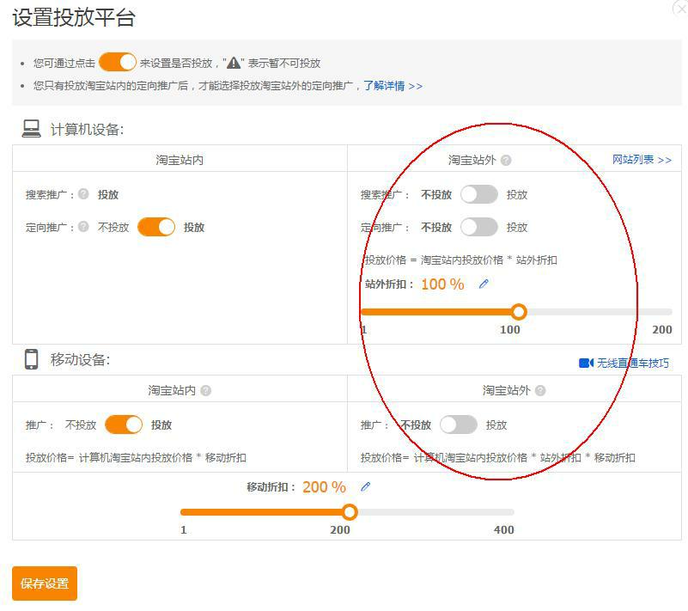The image size is (688, 611).
Task: Enable 定向推广 toggle for 淘宝站外
Action: point(479,226)
